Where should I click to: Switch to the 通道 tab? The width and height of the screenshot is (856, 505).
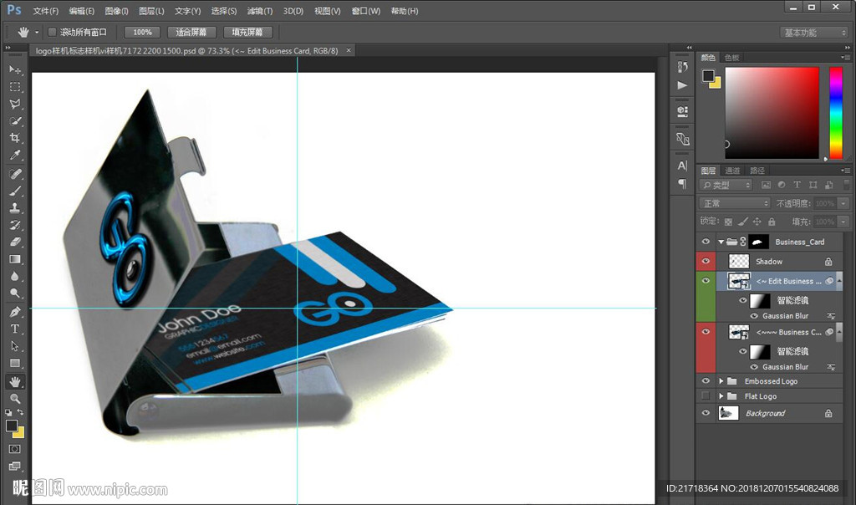coord(732,171)
